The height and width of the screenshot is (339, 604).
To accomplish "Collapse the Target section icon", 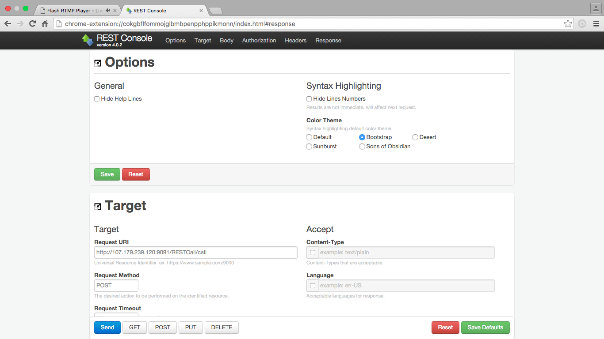I will (x=98, y=207).
